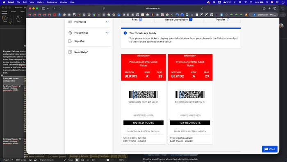Open the Bookmarks menu

point(52,2)
